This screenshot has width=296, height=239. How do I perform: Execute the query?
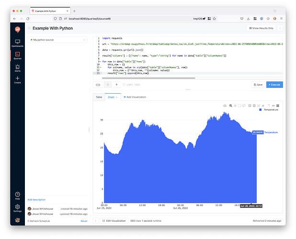274,85
